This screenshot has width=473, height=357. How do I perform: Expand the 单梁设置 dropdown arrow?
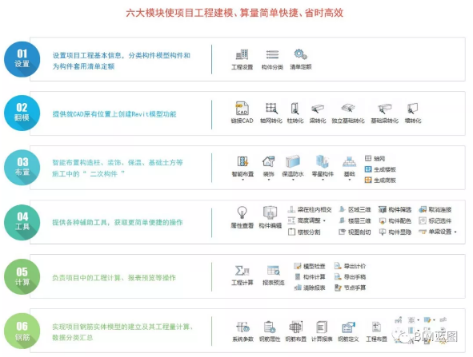point(455,232)
